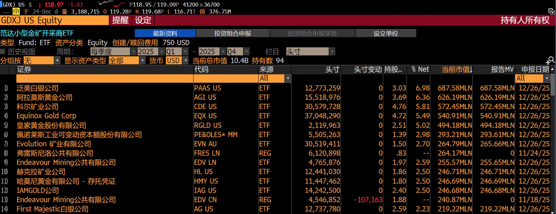Screen dimensions: 556x214
Task: Select the 科尔矿业公司 row
Action: 275,107
